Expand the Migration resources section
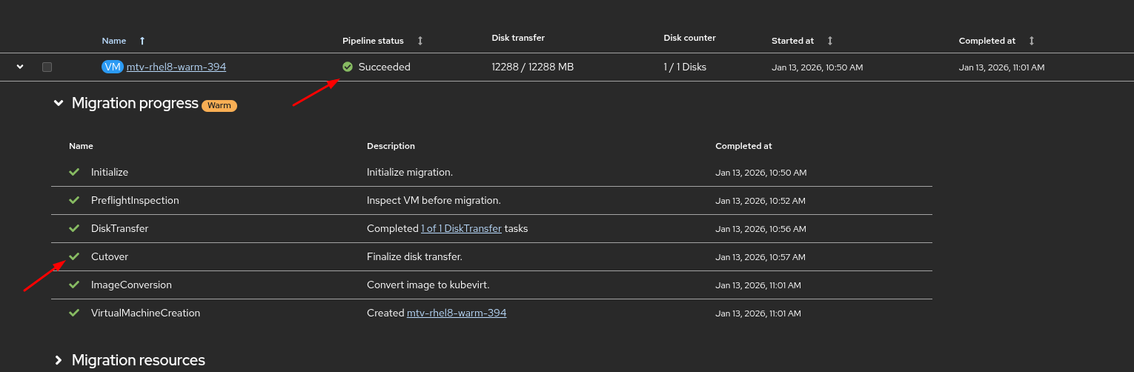Viewport: 1134px width, 372px height. click(59, 360)
